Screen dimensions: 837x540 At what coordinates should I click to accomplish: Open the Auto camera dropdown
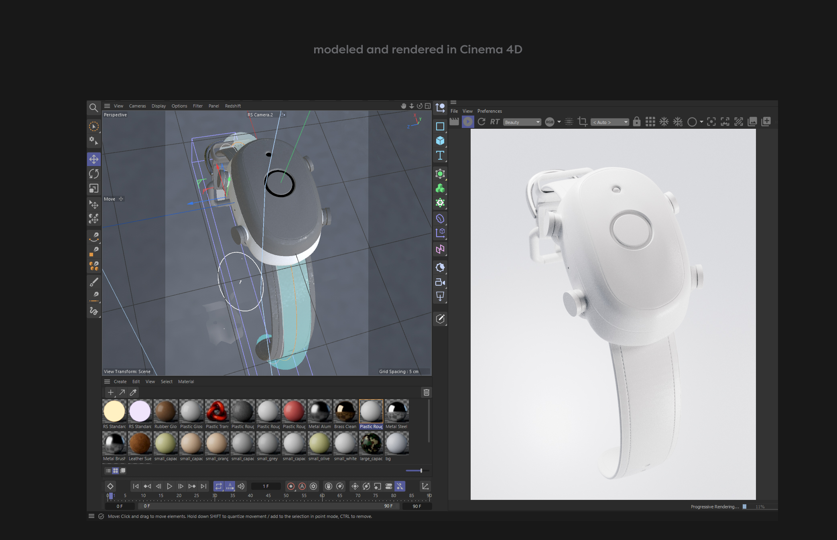pos(610,122)
